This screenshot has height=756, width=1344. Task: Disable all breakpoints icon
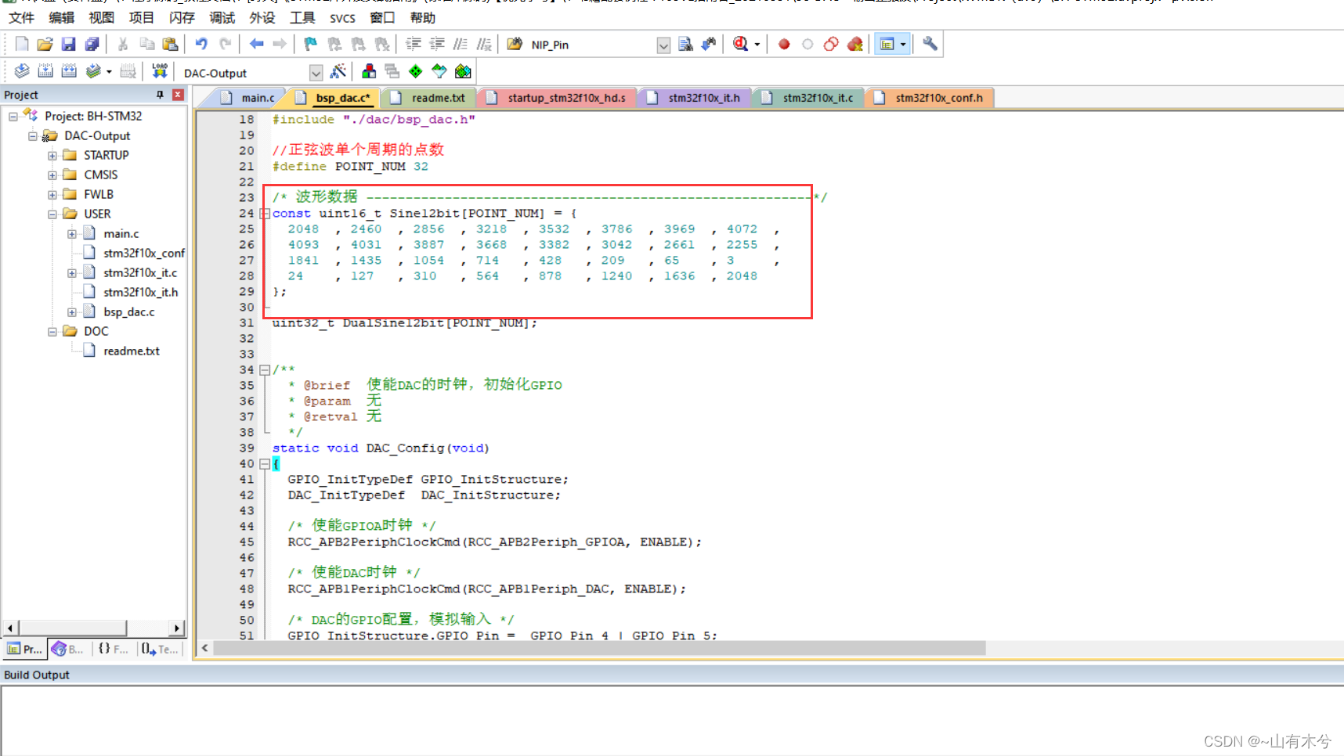tap(831, 45)
